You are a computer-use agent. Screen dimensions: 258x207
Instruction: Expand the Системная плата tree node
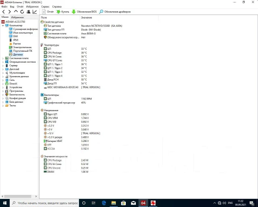click(3, 58)
